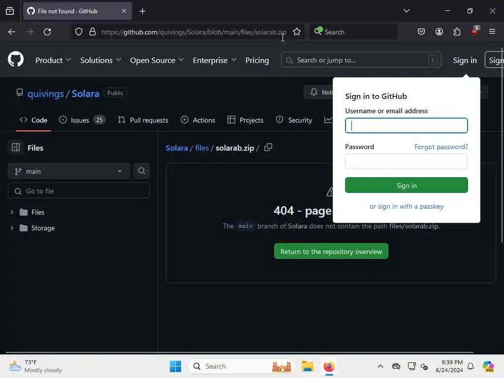Reload the page with refresh icon
The height and width of the screenshot is (378, 504).
47,32
